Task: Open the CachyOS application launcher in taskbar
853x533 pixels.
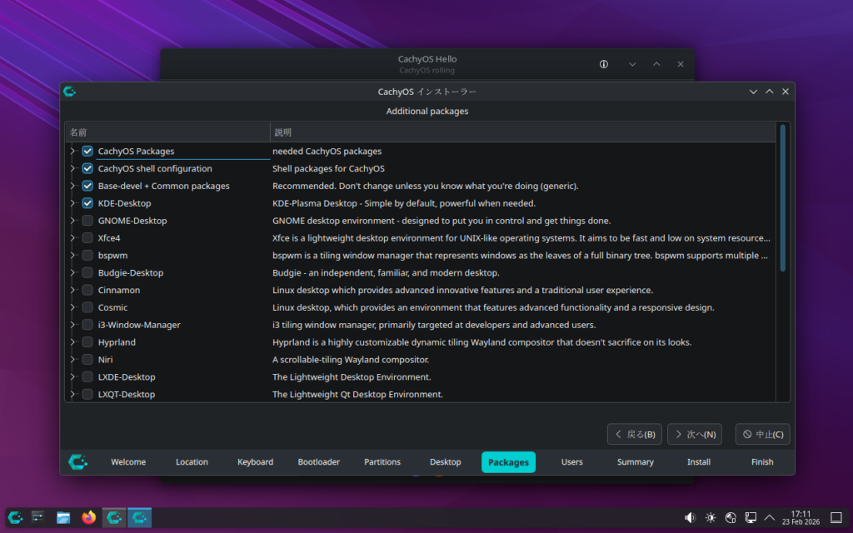Action: pos(15,517)
